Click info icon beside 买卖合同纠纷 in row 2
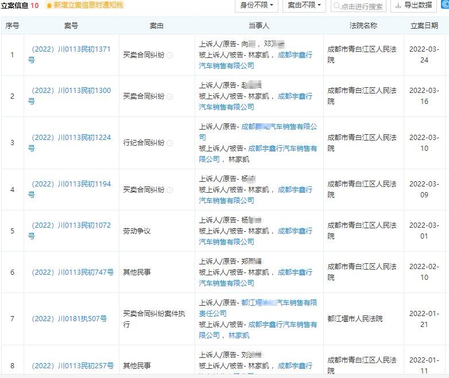The image size is (449, 378). [x=170, y=96]
